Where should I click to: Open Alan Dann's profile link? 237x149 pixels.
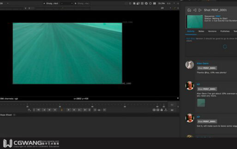(x=203, y=64)
